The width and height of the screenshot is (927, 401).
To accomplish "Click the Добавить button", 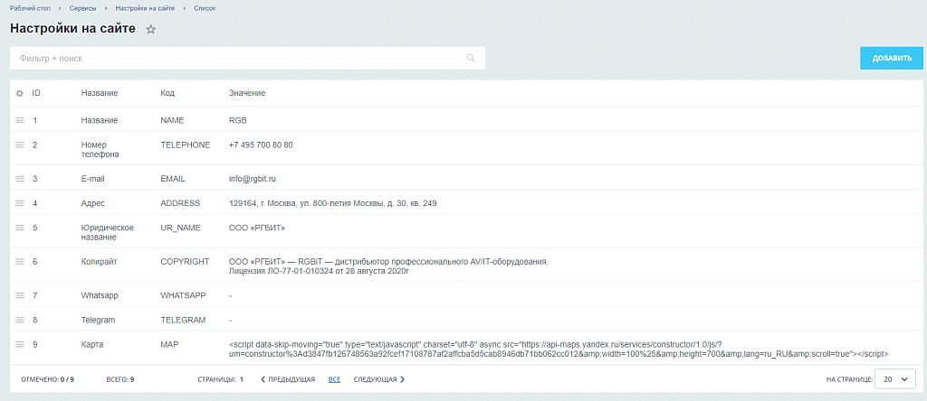I will click(892, 59).
